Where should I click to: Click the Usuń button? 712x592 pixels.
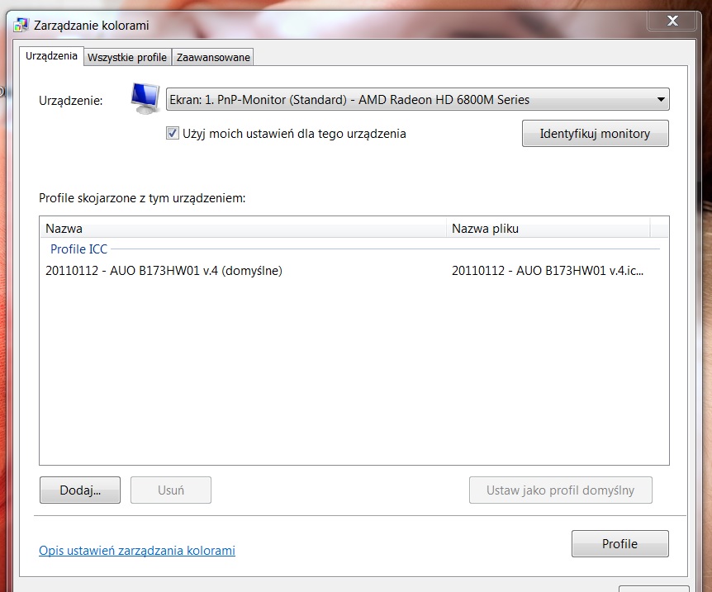[x=170, y=490]
